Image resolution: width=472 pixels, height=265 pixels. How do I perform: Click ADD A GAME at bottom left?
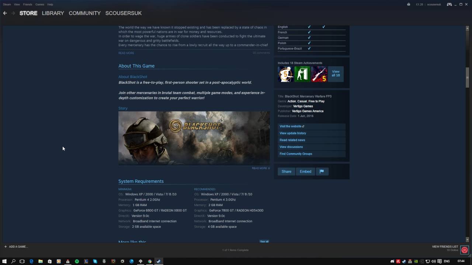click(x=18, y=247)
